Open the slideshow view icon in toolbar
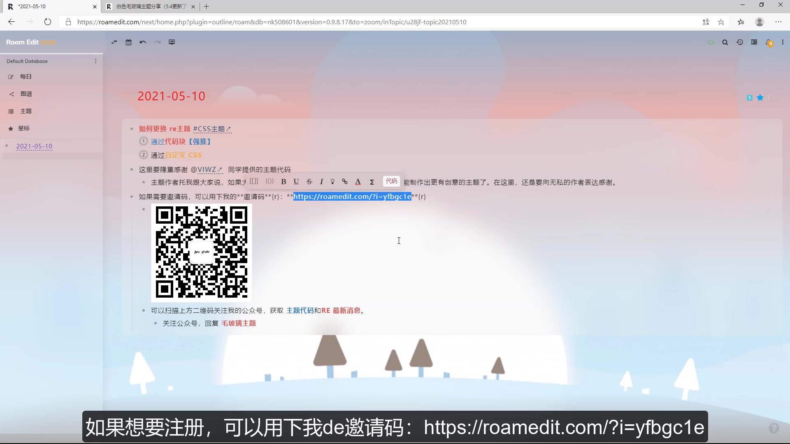This screenshot has height=444, width=790. (172, 42)
